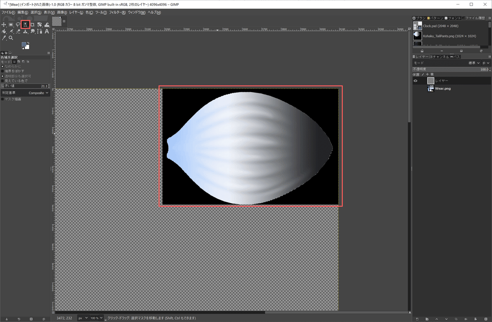Open the 表示(V) menu
The image size is (492, 322).
click(49, 12)
